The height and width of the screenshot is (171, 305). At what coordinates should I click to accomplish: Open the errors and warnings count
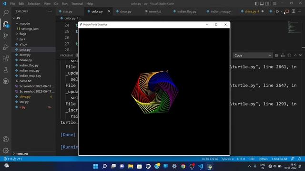[13, 159]
